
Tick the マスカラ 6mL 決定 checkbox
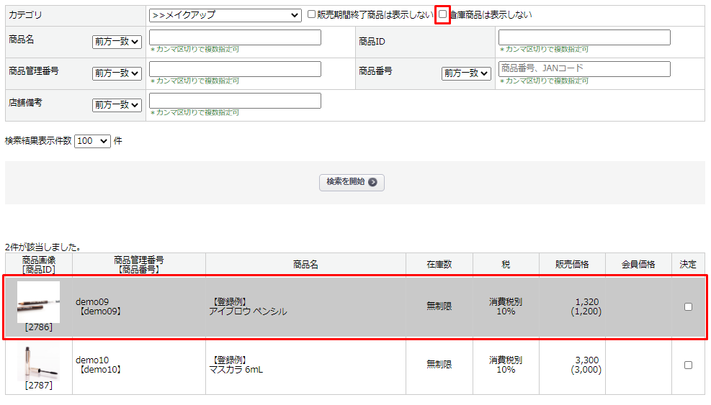click(688, 365)
